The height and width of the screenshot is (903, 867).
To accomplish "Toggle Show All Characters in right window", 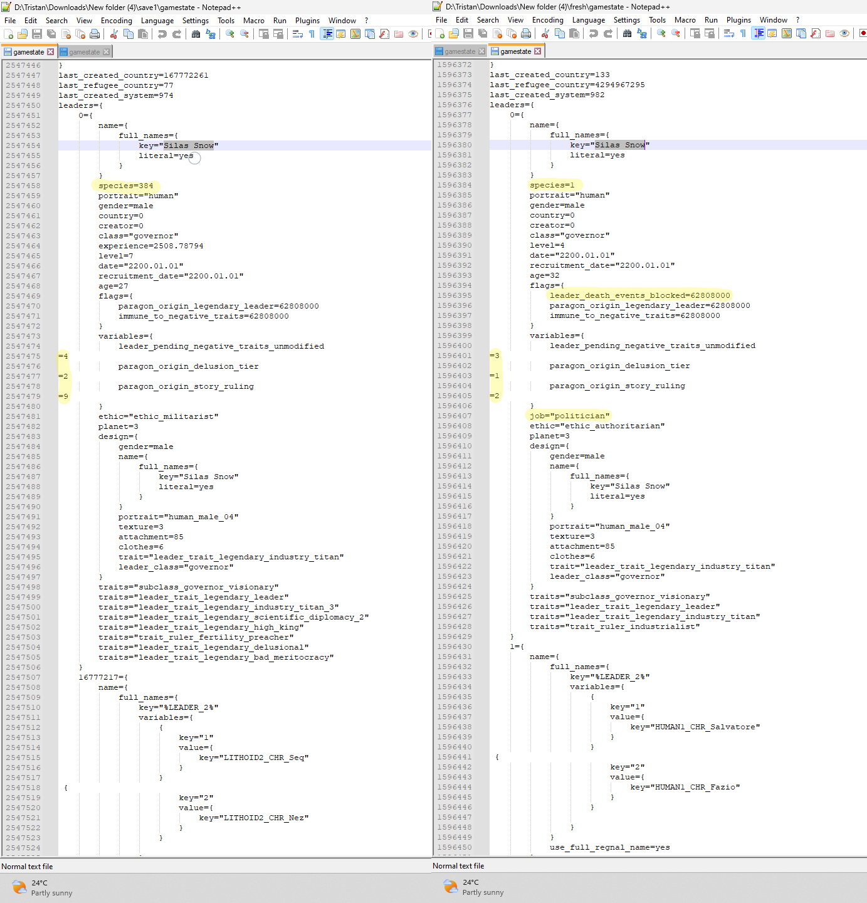I will click(x=743, y=34).
